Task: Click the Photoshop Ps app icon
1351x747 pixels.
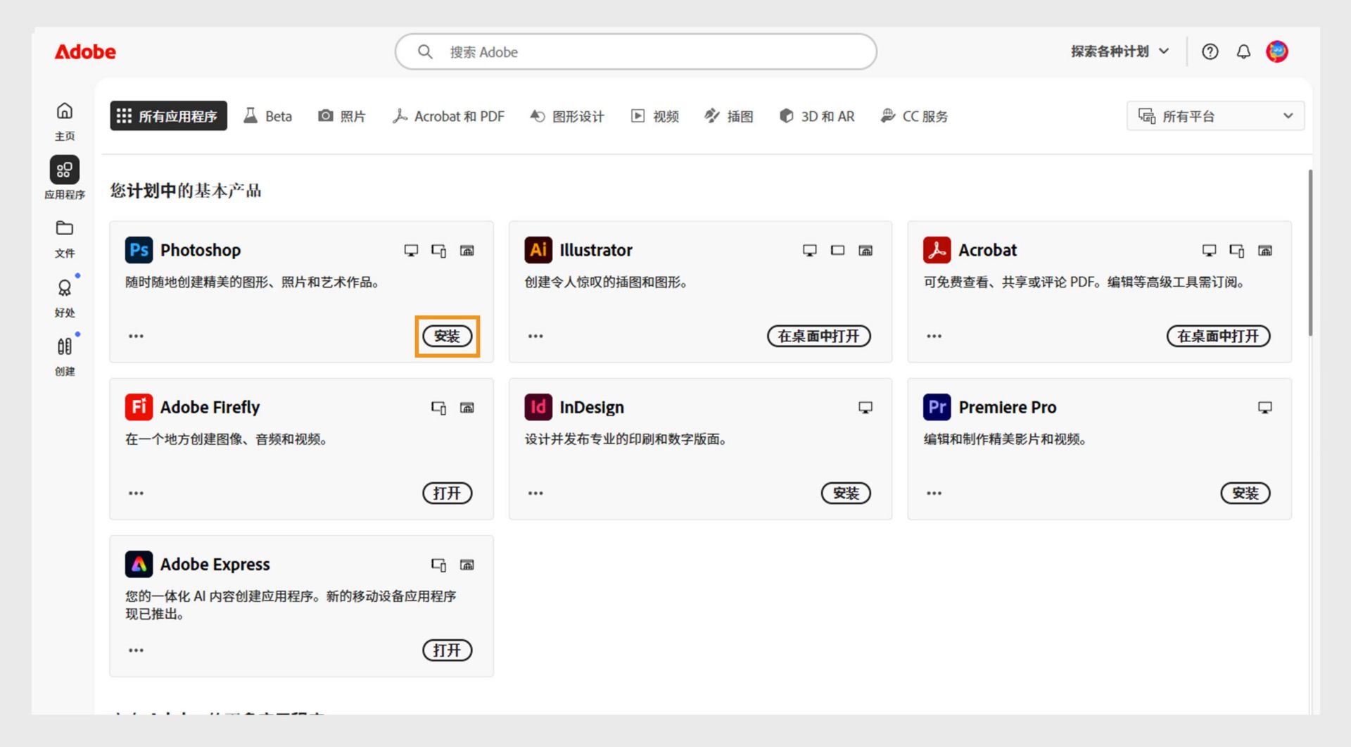Action: pos(139,250)
